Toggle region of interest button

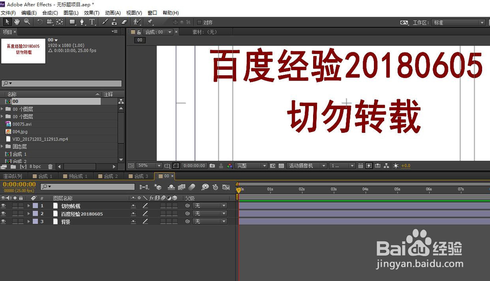(272, 166)
